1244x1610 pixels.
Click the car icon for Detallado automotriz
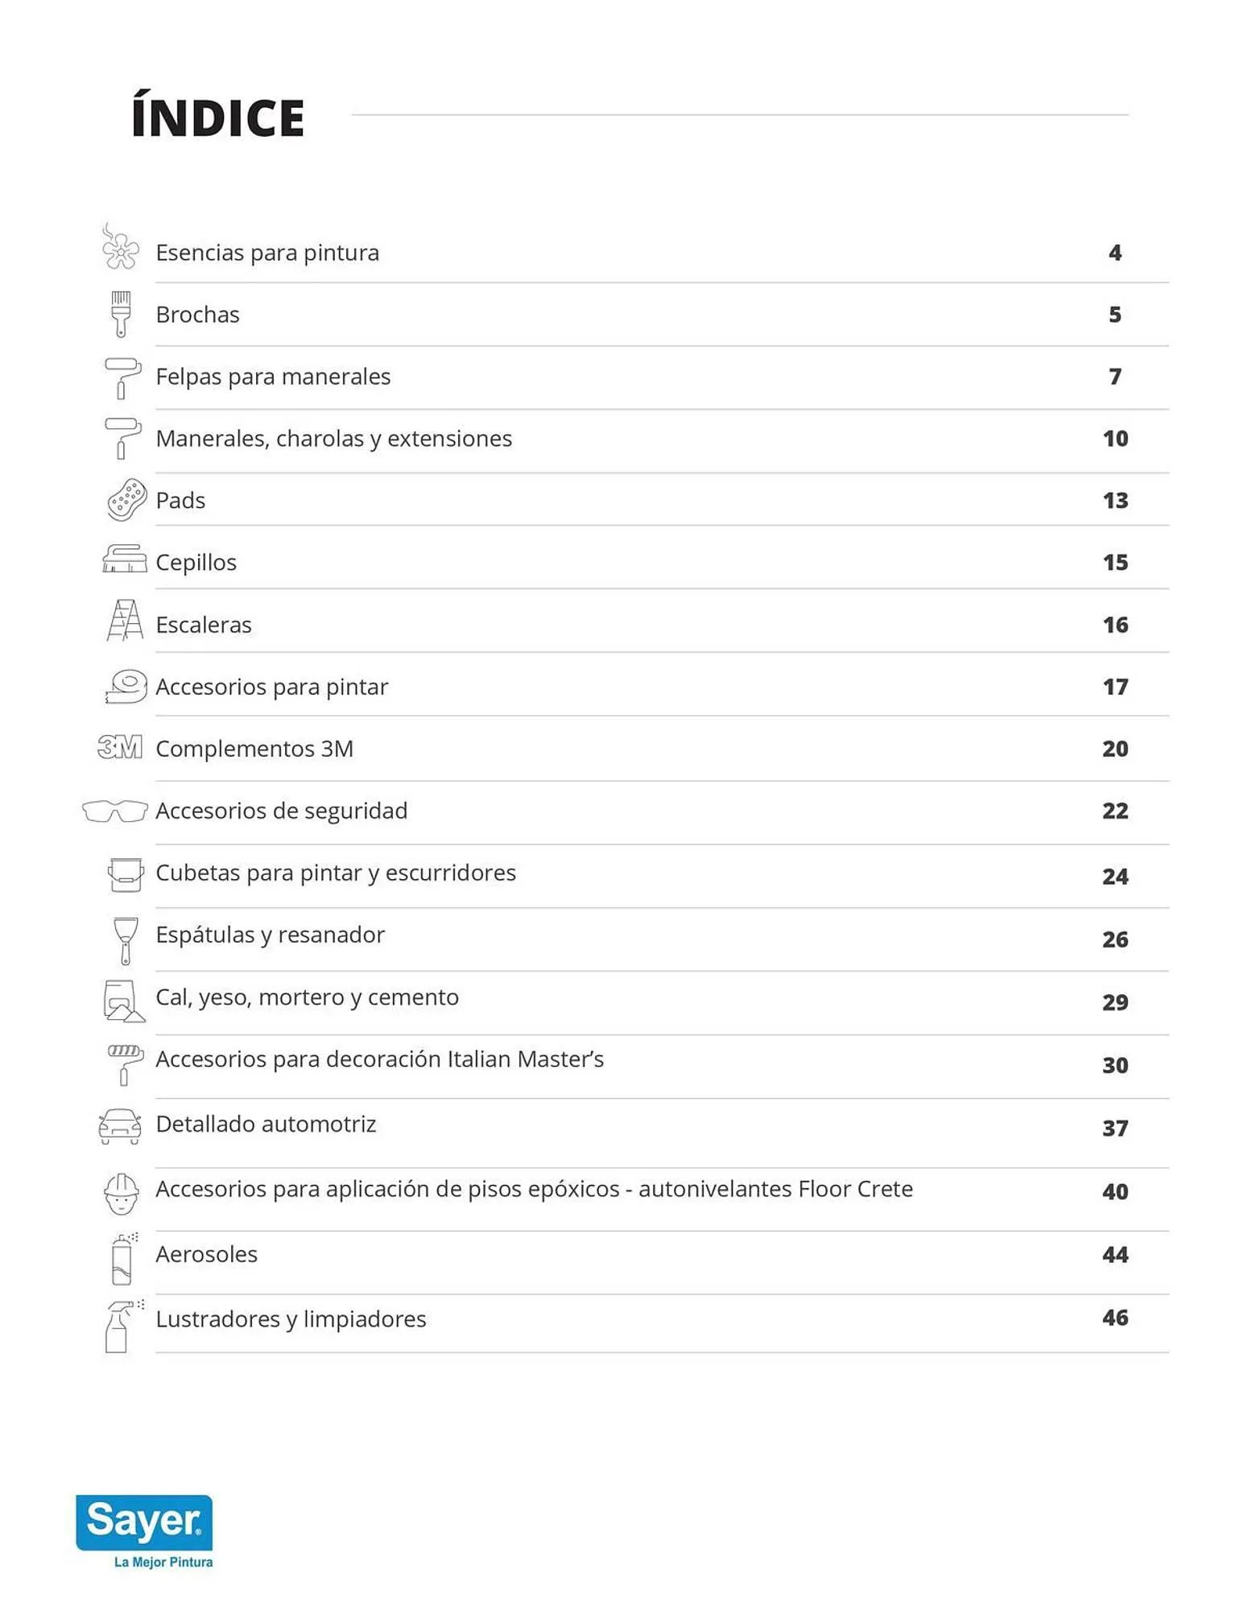click(x=120, y=1126)
